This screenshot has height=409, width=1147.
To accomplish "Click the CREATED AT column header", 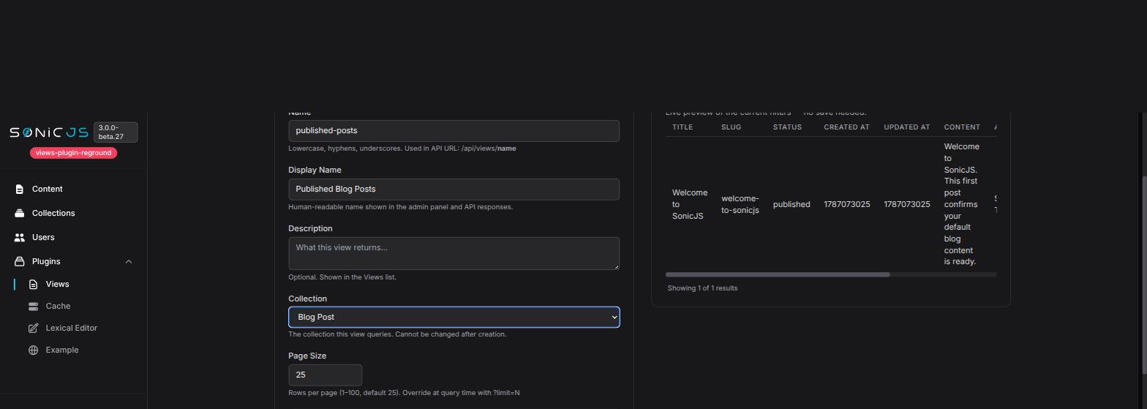I will (846, 127).
